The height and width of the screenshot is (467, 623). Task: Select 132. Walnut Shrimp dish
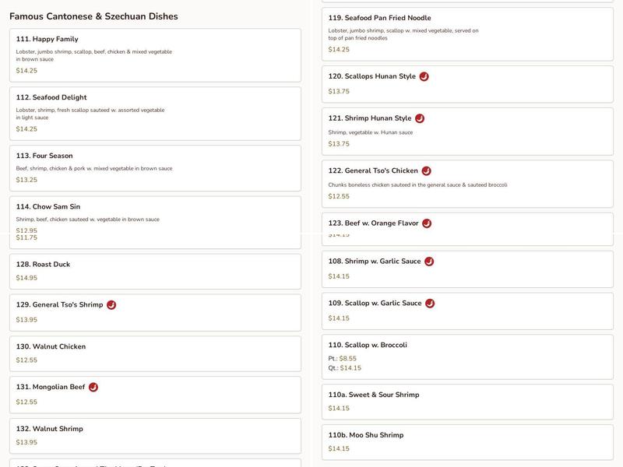(155, 435)
